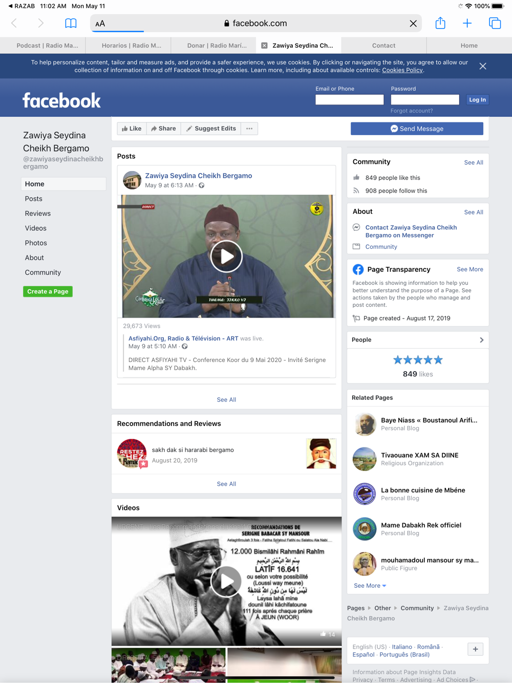This screenshot has height=683, width=512.
Task: Switch to the Contact tab
Action: tap(383, 46)
